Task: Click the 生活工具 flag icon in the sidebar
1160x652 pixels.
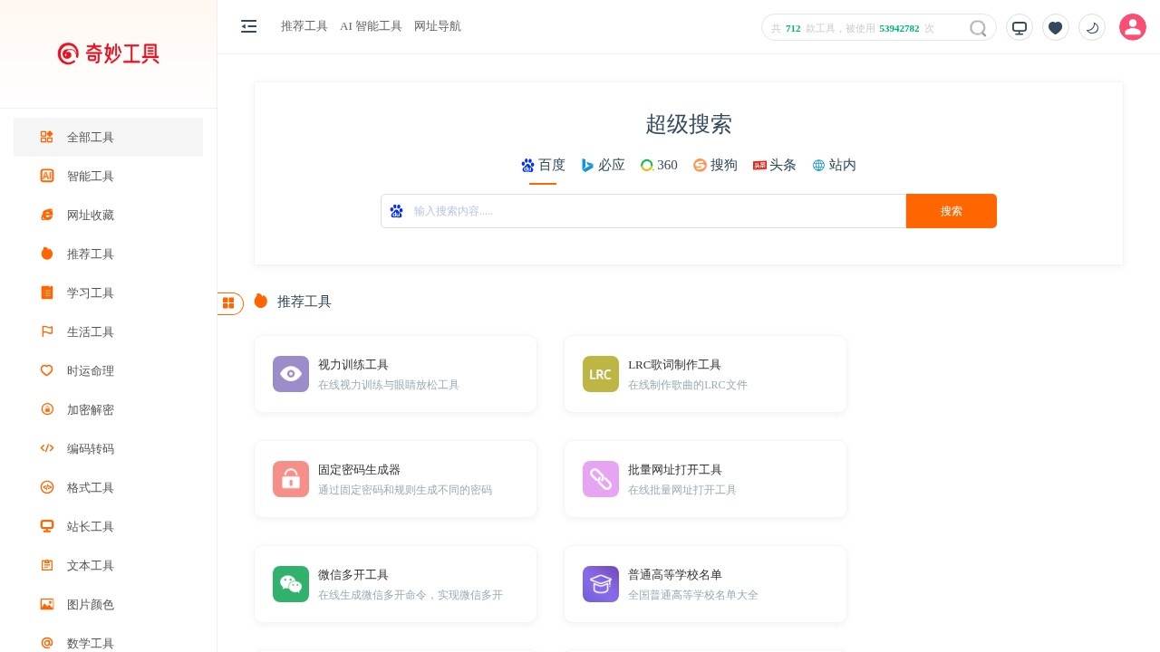Action: point(47,331)
